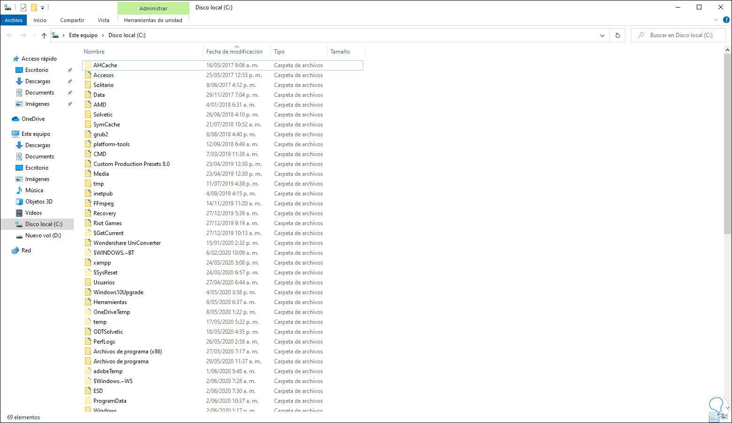Screen dimensions: 732x423
Task: Click the pin icon next to pinned Descargas
Action: tap(70, 81)
